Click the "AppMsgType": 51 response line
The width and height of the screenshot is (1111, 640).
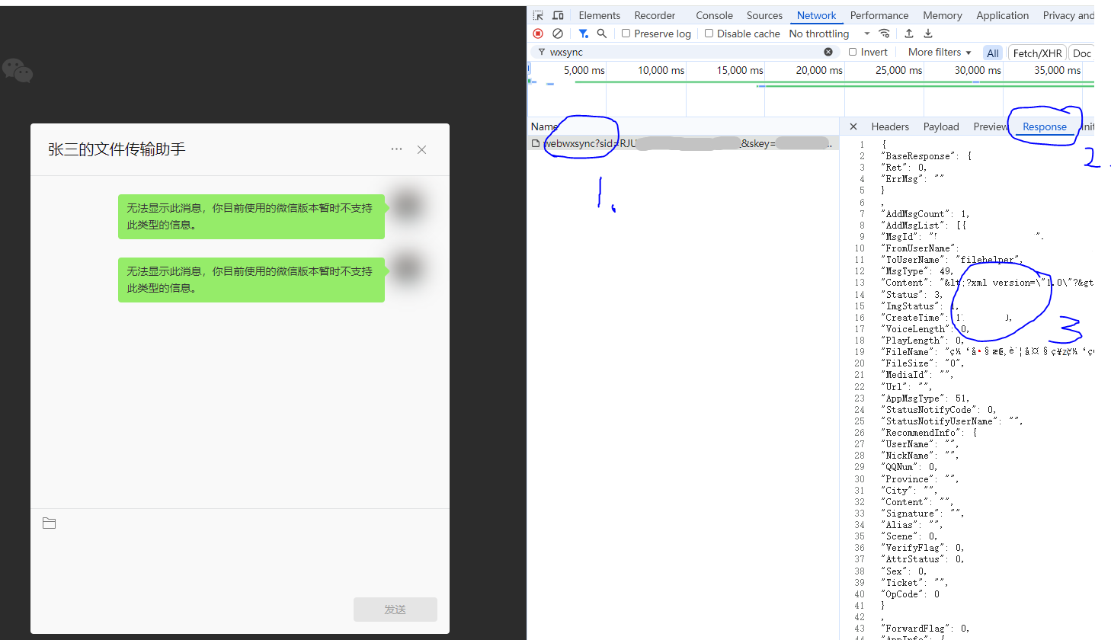[926, 398]
